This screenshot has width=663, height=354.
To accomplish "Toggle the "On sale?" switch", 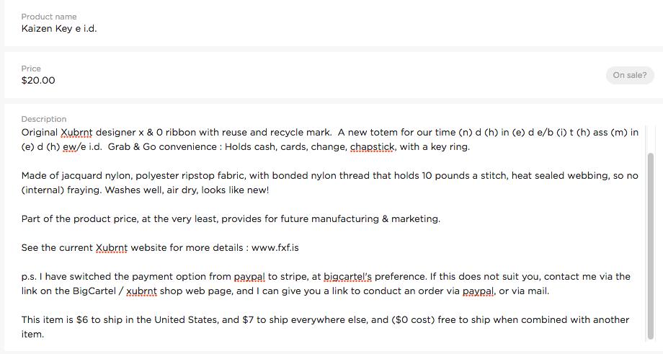I will [630, 75].
